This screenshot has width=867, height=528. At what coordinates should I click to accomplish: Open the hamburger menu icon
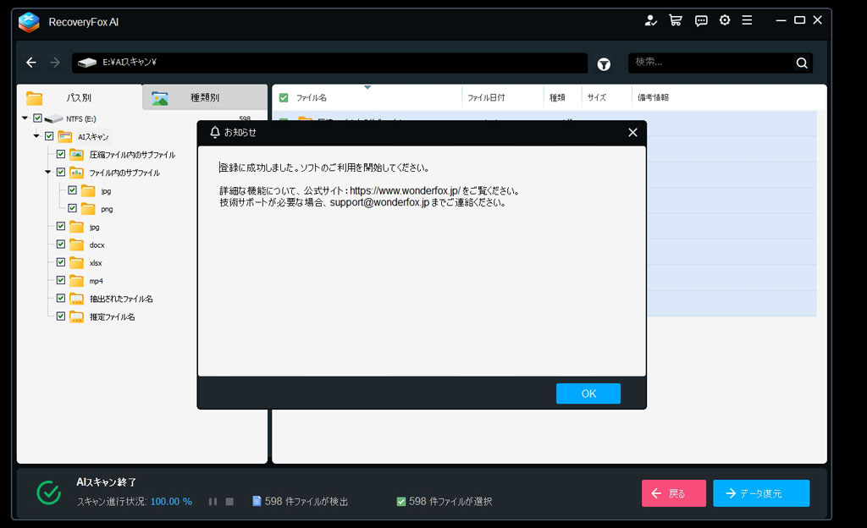(x=747, y=20)
